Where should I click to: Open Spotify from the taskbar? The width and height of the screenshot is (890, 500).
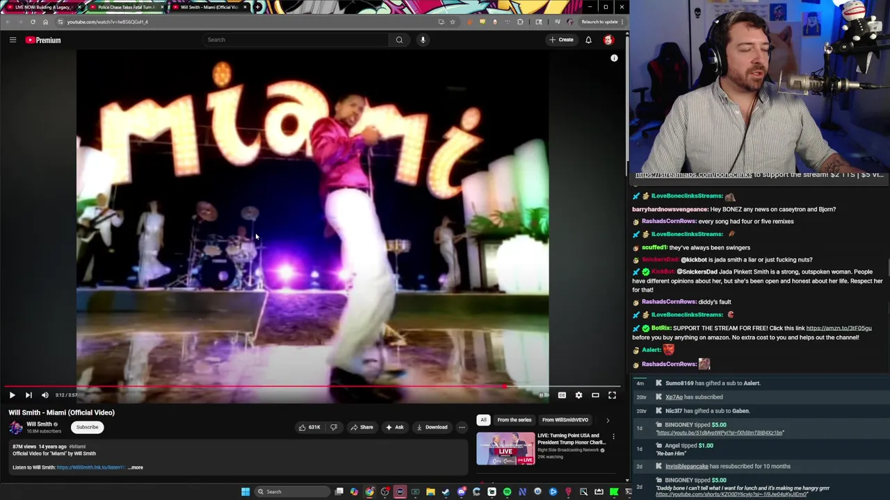[x=507, y=492]
